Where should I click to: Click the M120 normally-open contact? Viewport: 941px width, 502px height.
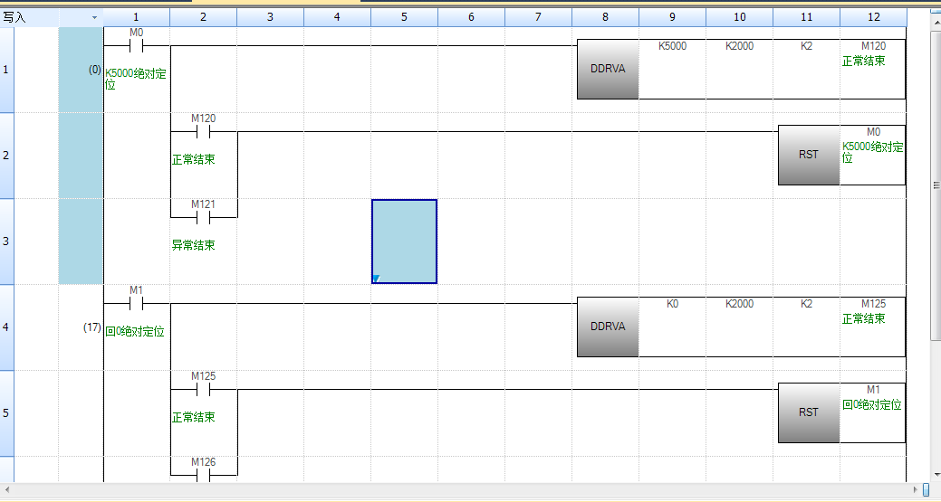pos(204,131)
